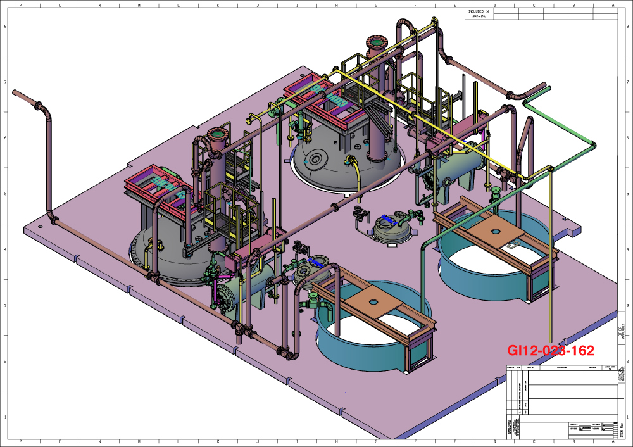Click the PART No. column header

[x=530, y=367]
